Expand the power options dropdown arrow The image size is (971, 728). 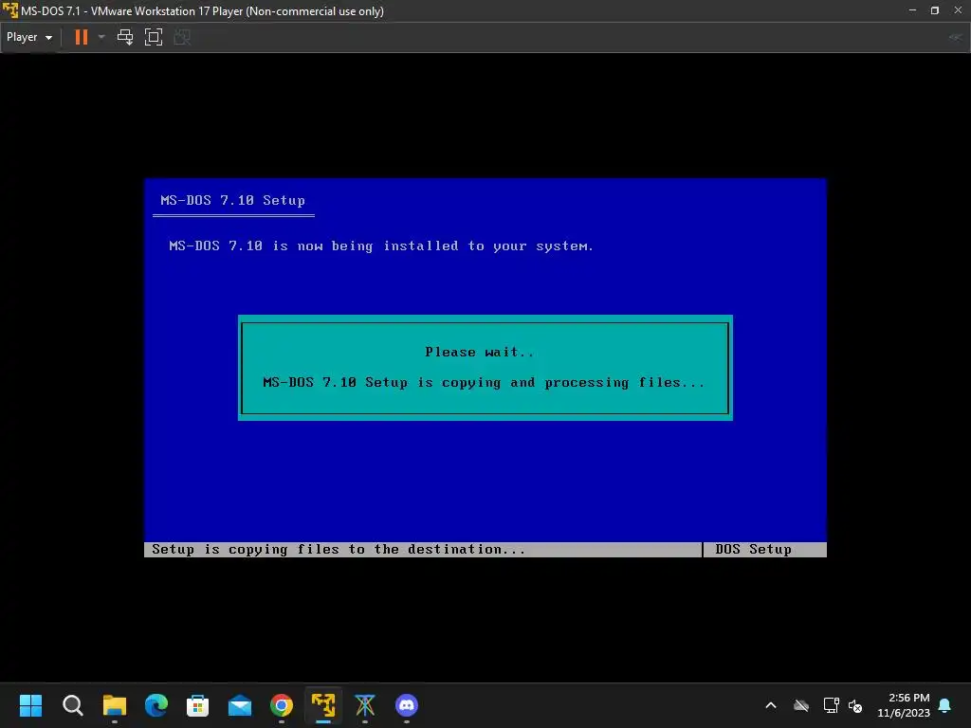pos(101,37)
